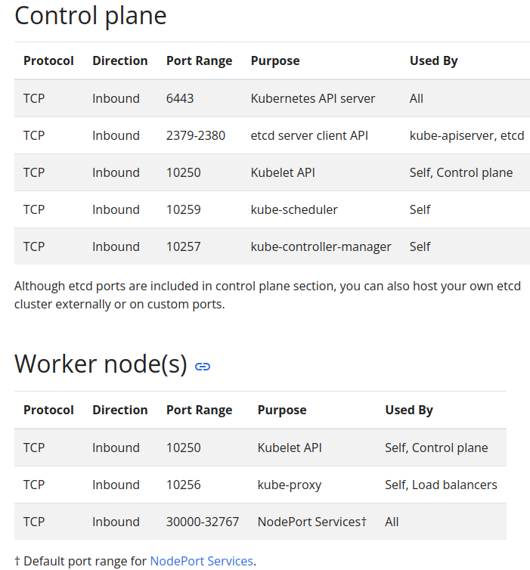This screenshot has width=530, height=570.
Task: Click the Control plane heading
Action: pyautogui.click(x=90, y=15)
